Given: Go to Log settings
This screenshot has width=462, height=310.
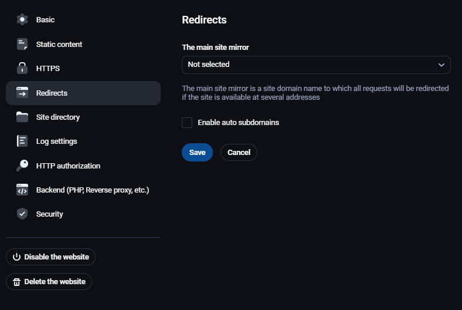Looking at the screenshot, I should point(56,141).
